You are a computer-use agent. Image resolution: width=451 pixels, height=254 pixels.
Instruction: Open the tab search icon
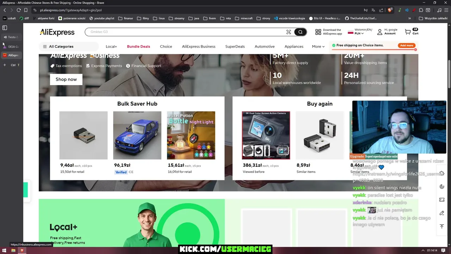(428, 10)
